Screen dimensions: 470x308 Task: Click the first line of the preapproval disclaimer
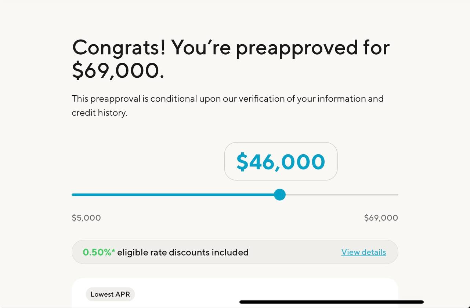(228, 99)
